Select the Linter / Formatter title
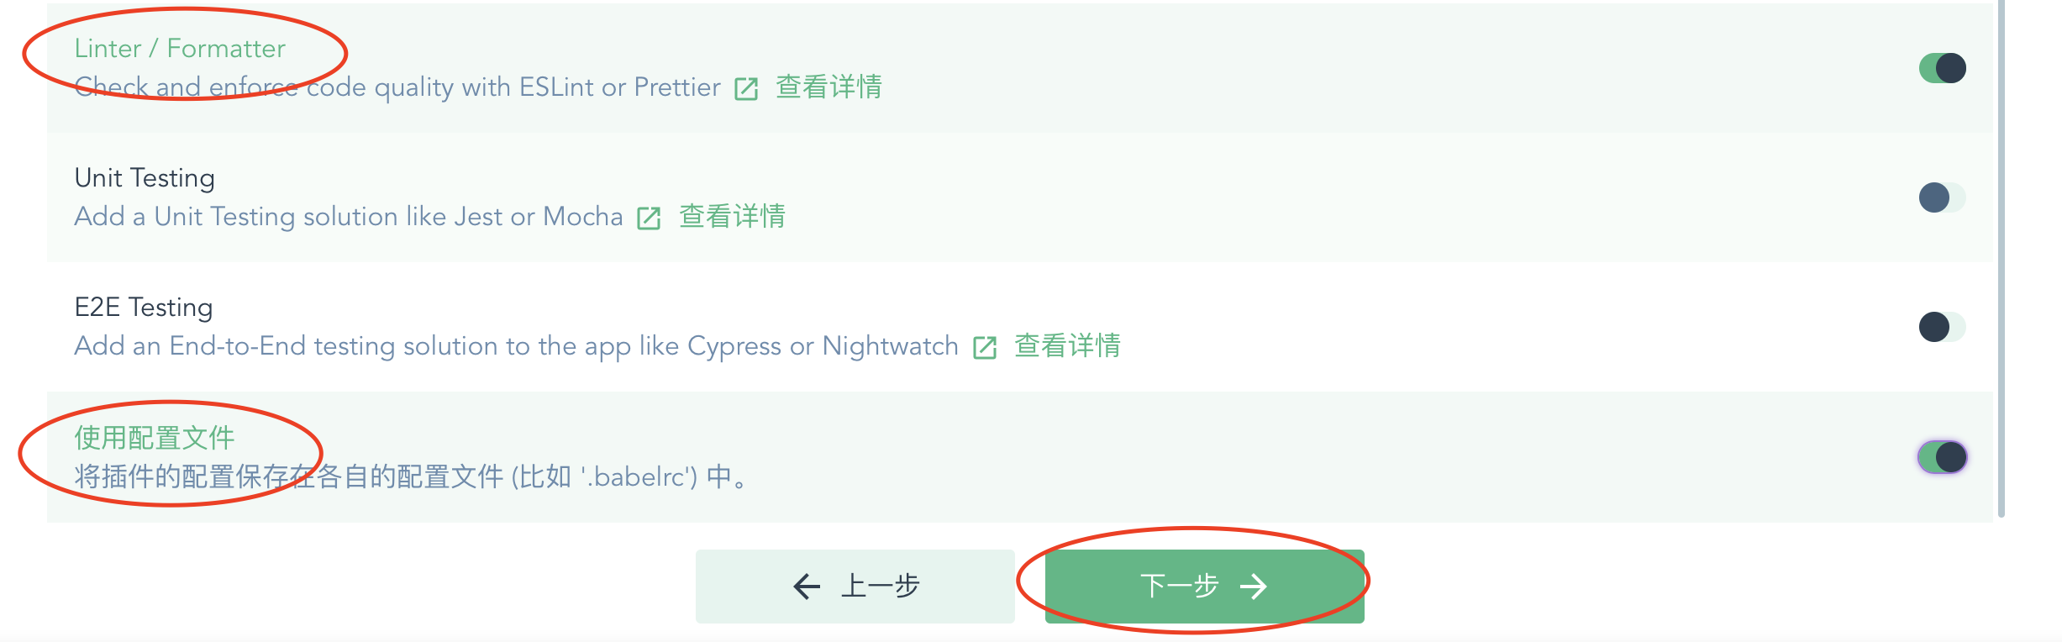The height and width of the screenshot is (642, 2062). click(180, 49)
